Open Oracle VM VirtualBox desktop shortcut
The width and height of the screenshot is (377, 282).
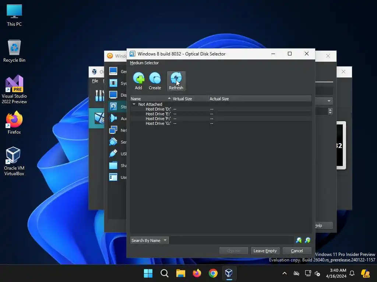(x=14, y=162)
